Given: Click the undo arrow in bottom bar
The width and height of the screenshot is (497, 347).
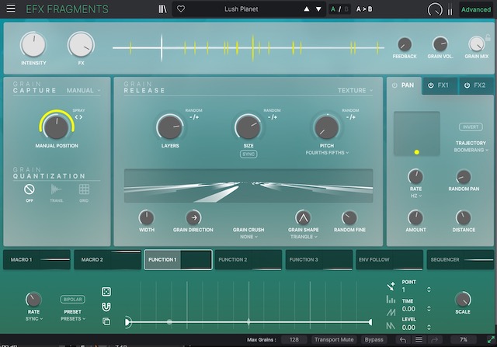Looking at the screenshot, I should click(x=401, y=340).
